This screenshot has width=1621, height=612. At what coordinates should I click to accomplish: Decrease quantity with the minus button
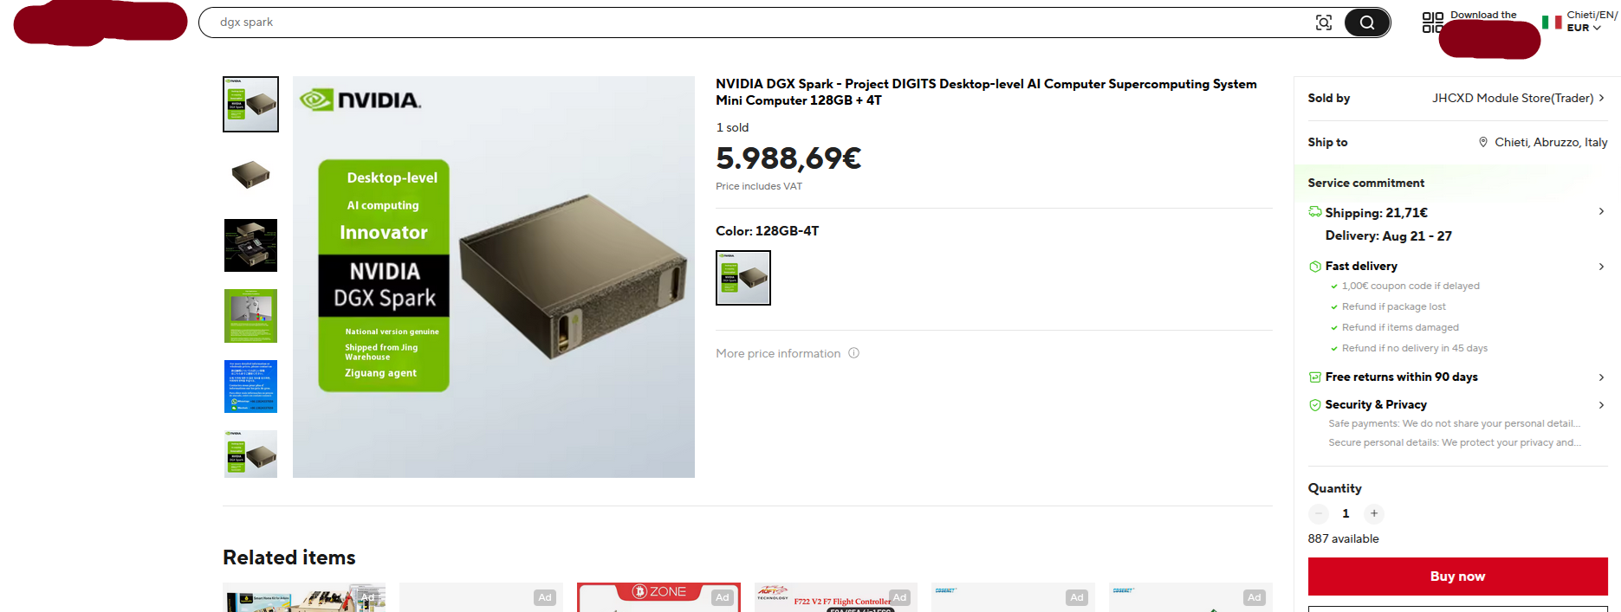[1319, 513]
